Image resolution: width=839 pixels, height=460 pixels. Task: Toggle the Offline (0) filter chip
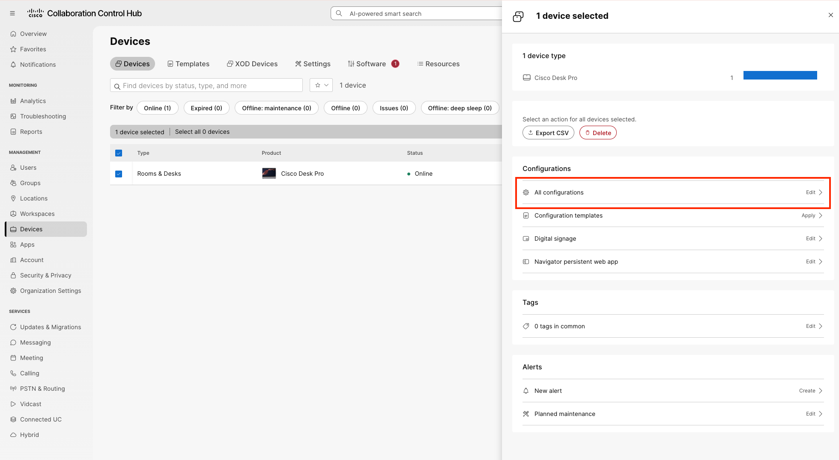pos(346,108)
